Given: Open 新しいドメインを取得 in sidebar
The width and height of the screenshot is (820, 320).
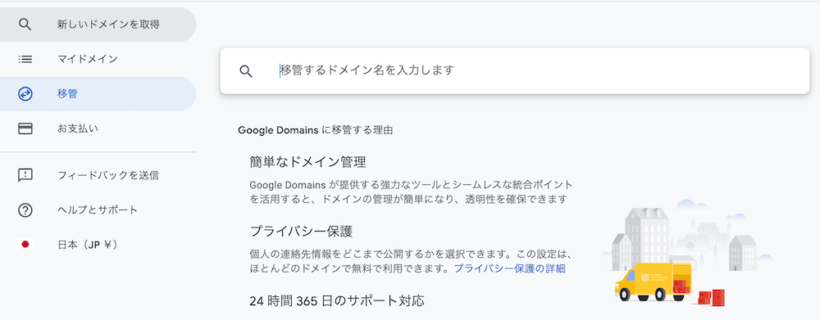Looking at the screenshot, I should pyautogui.click(x=98, y=25).
